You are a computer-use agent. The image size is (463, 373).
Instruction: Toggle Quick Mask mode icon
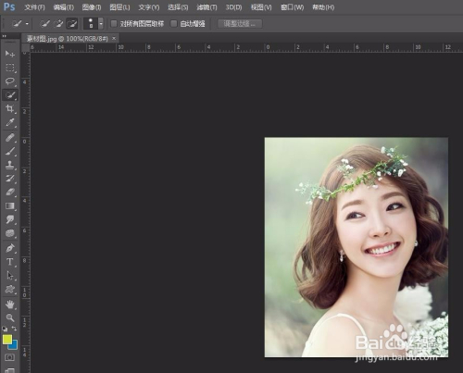pos(9,357)
